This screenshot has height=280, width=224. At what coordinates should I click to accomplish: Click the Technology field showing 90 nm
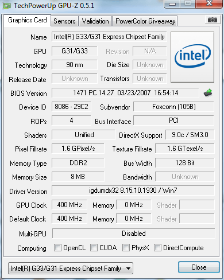[75, 65]
